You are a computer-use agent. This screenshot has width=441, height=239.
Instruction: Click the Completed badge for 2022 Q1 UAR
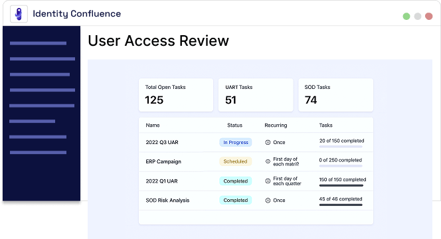click(x=235, y=181)
